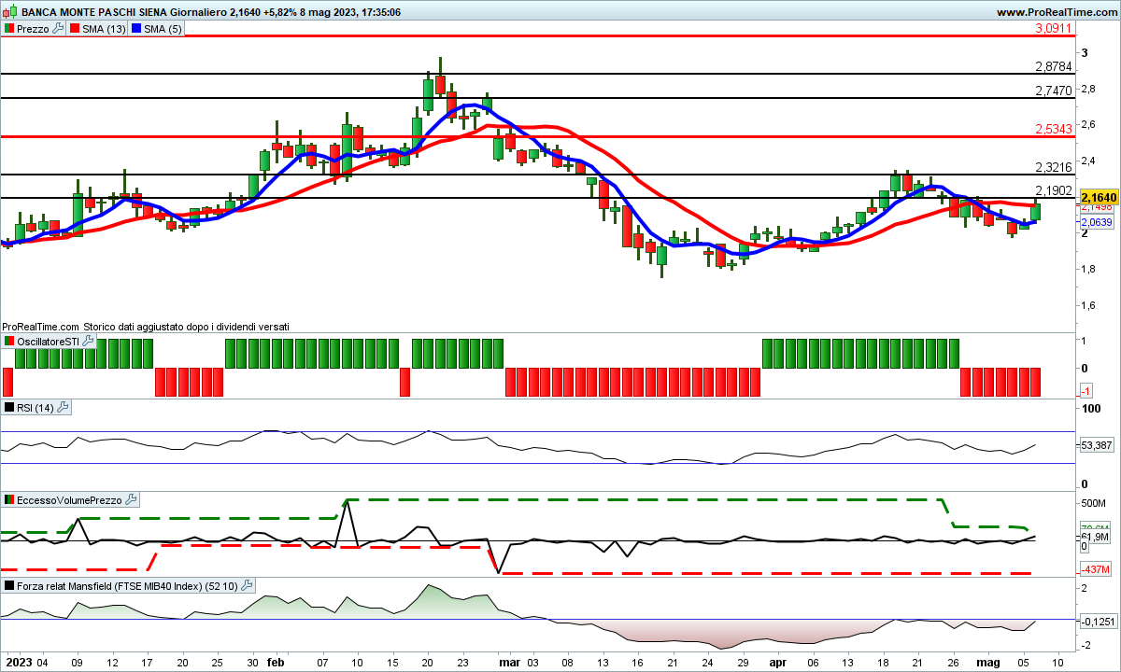1121x672 pixels.
Task: Click the red 3,0911 price level label
Action: click(1054, 29)
